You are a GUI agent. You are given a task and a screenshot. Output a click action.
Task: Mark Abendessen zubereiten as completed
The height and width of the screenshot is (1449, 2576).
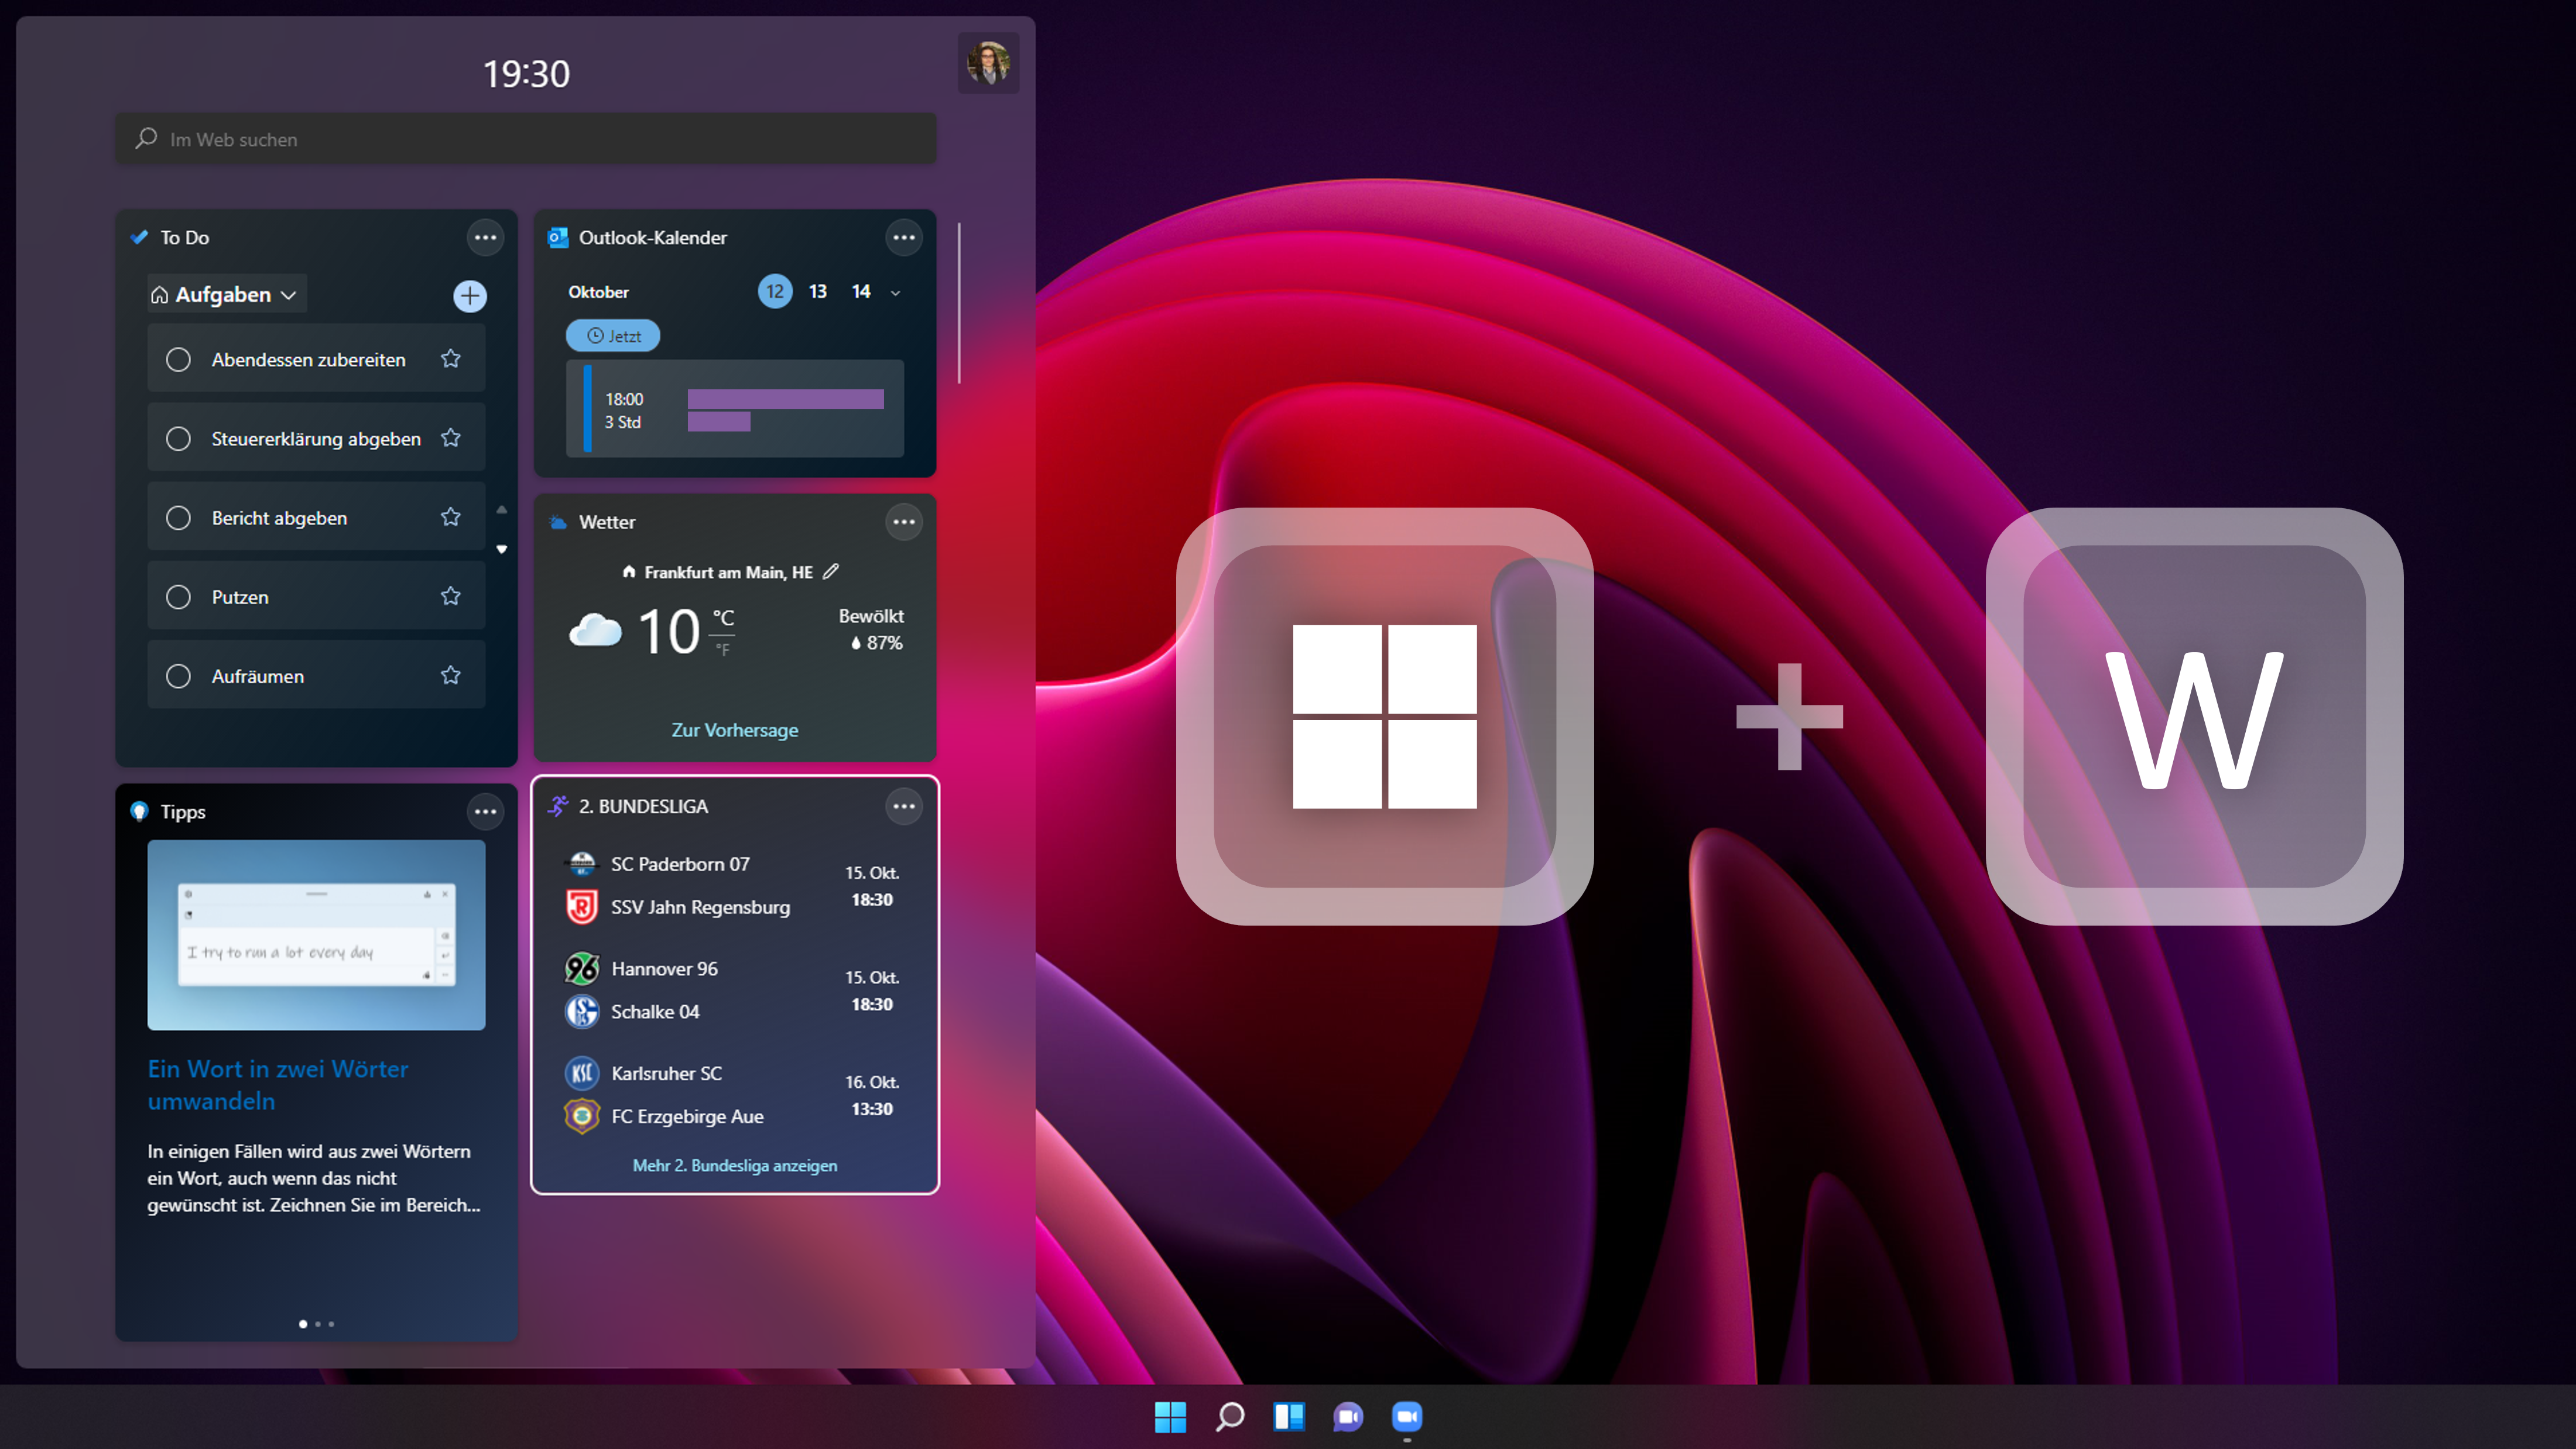point(178,360)
